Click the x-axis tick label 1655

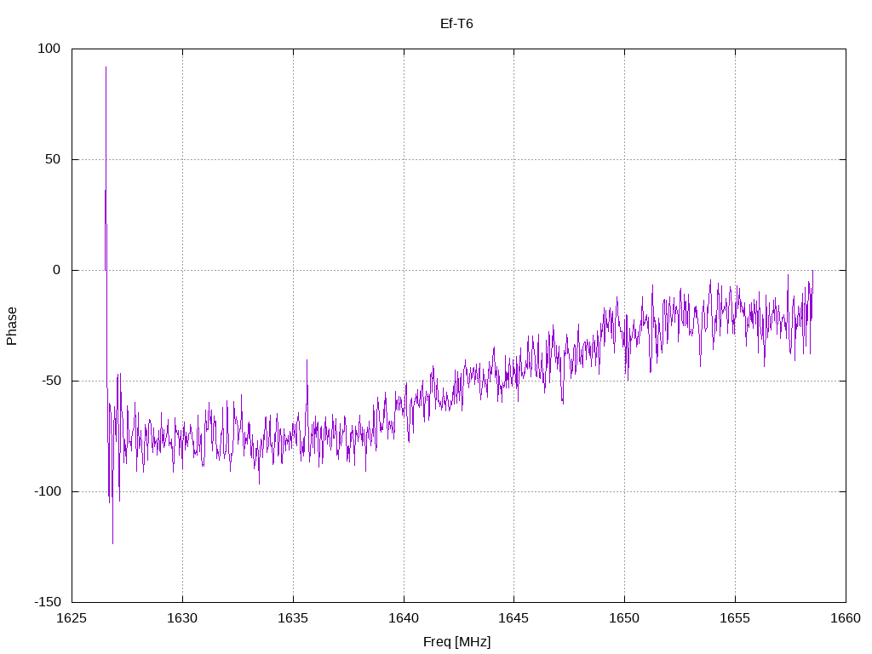click(735, 618)
